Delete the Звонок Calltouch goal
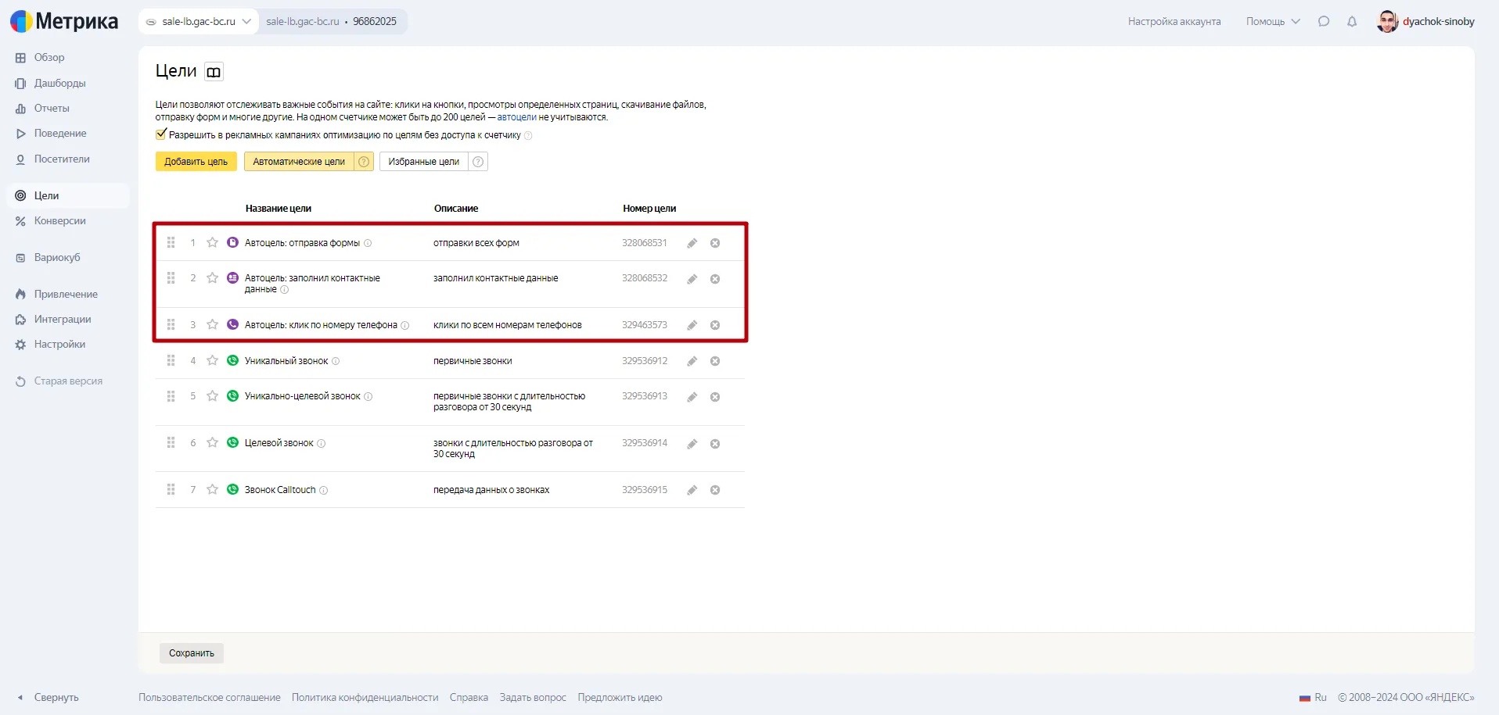 [x=714, y=490]
